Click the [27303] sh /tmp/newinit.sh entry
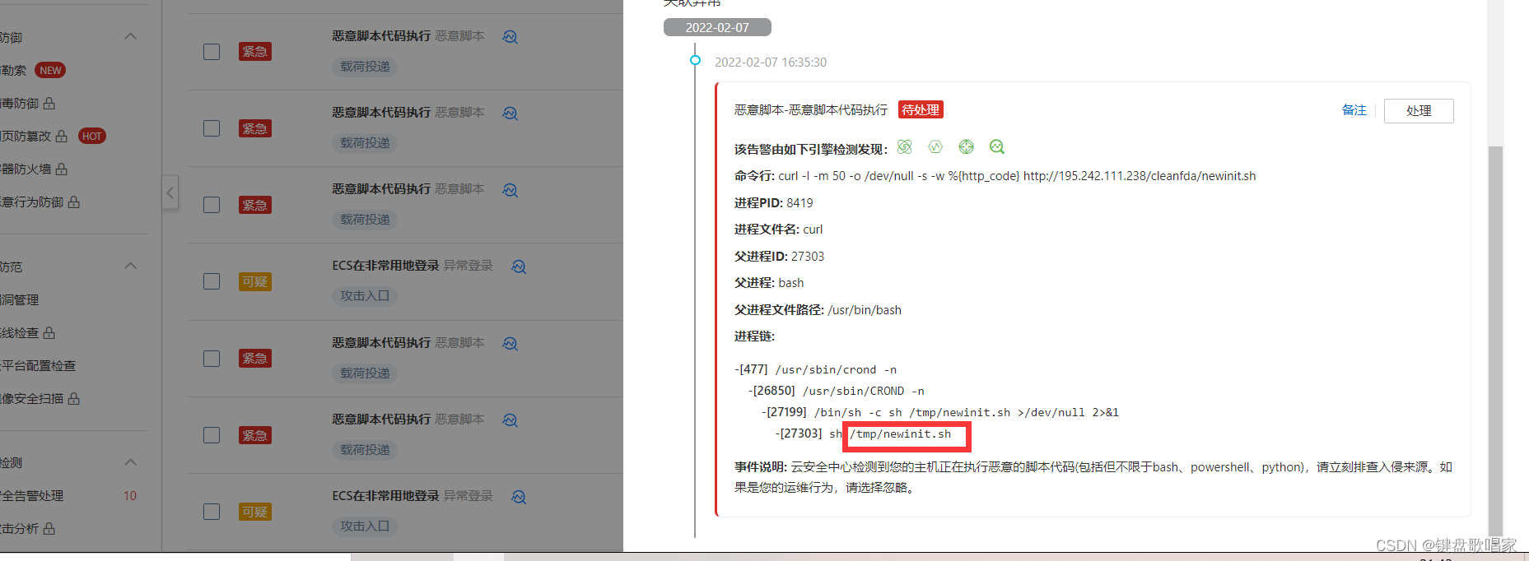Viewport: 1529px width, 561px height. click(864, 433)
